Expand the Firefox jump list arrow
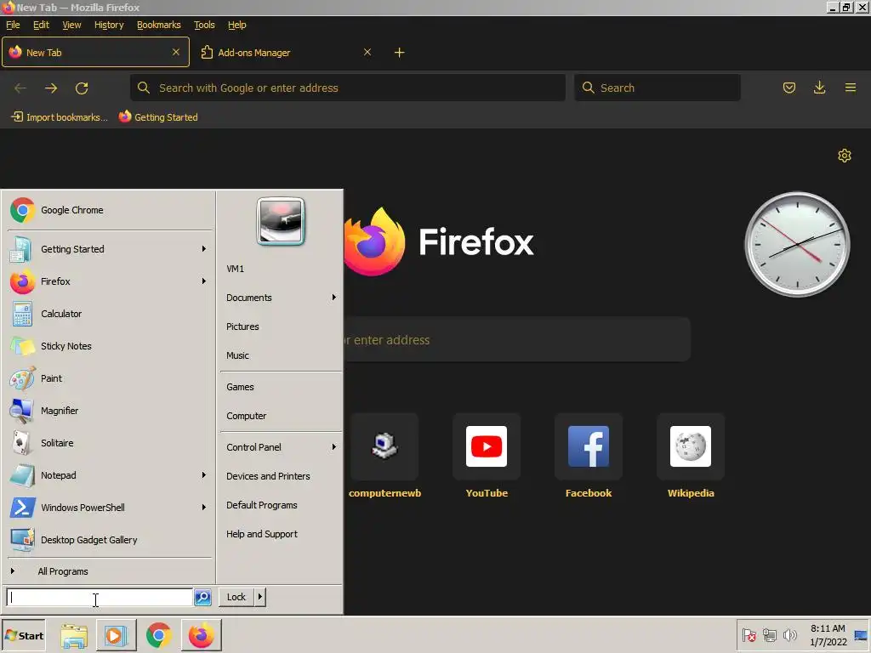 coord(204,281)
